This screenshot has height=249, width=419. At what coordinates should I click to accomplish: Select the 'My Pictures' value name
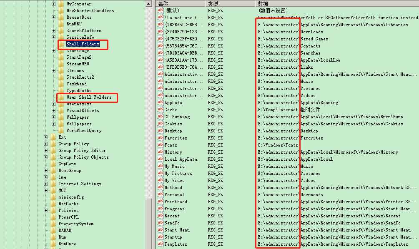coord(178,173)
